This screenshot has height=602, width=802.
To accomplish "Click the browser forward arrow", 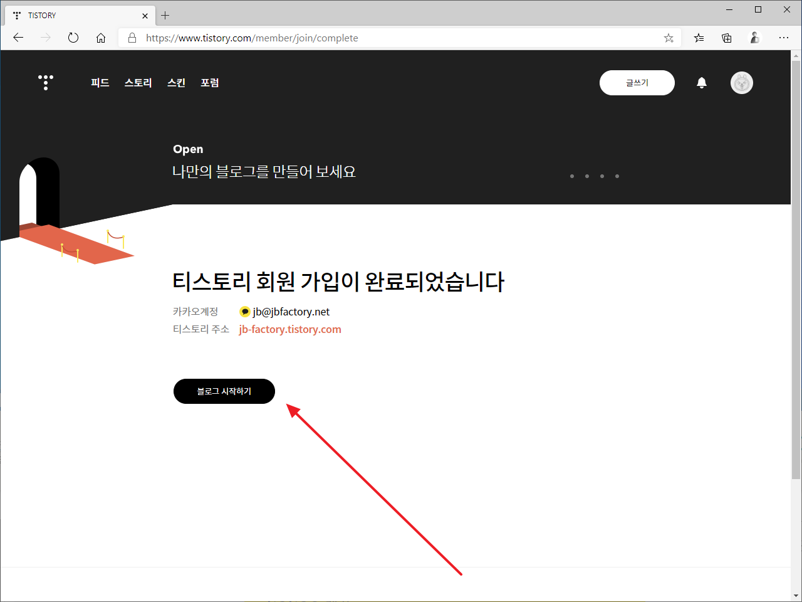I will tap(46, 38).
